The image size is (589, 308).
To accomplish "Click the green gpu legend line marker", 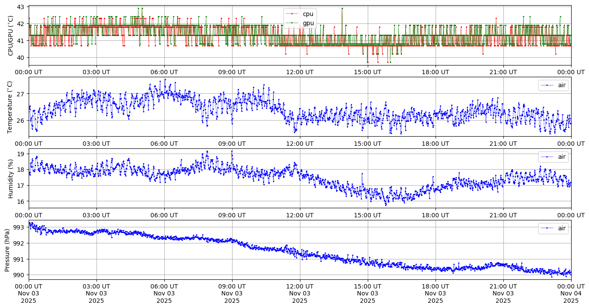I will point(293,23).
